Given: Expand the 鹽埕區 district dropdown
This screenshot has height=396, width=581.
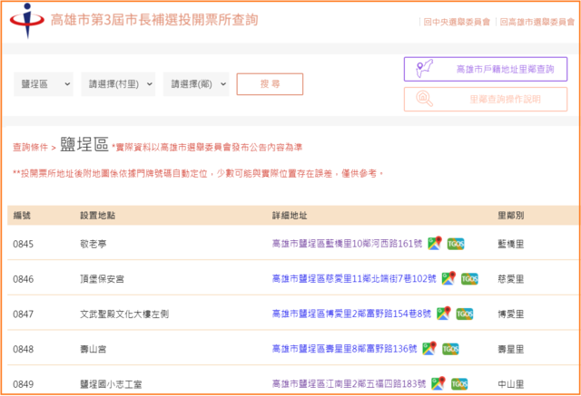Looking at the screenshot, I should [x=44, y=84].
